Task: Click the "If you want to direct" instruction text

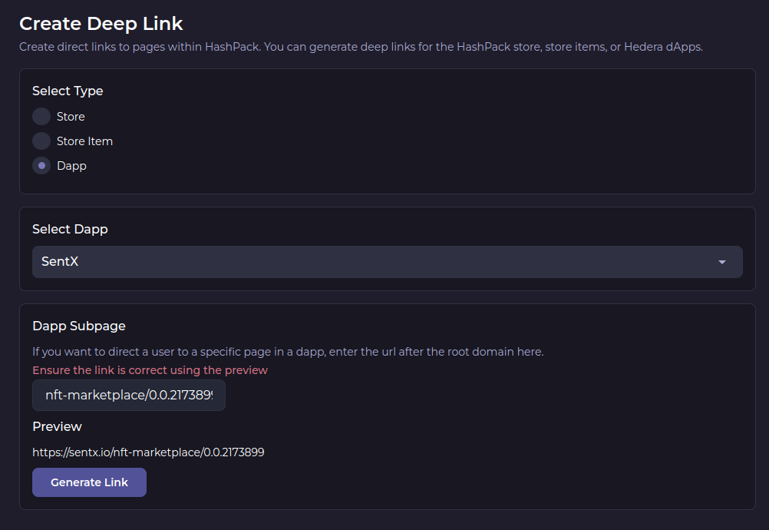Action: 288,352
